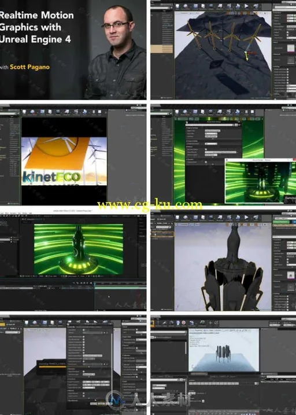Screen dimensions: 296x415
Task: Click plus icon in animation editor toolbar
Action: [x=210, y=323]
